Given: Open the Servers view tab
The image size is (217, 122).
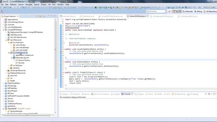Looking at the screenshot, I should tap(86, 94).
